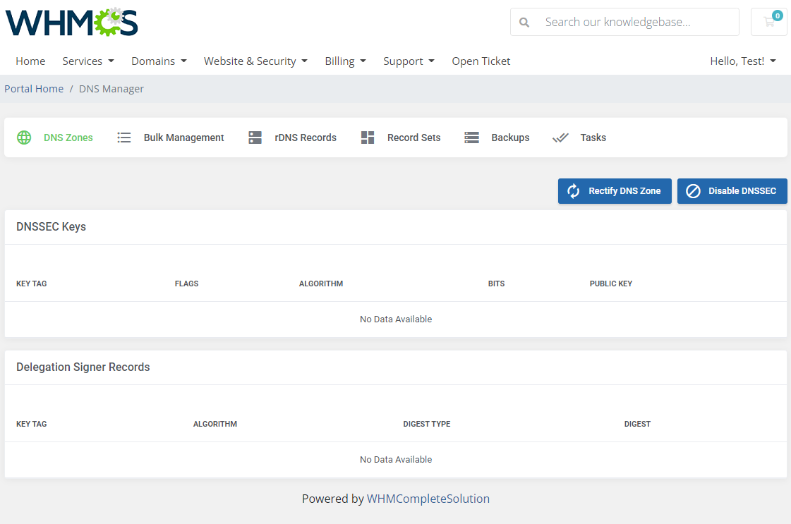Go to Home in navigation bar

point(30,61)
